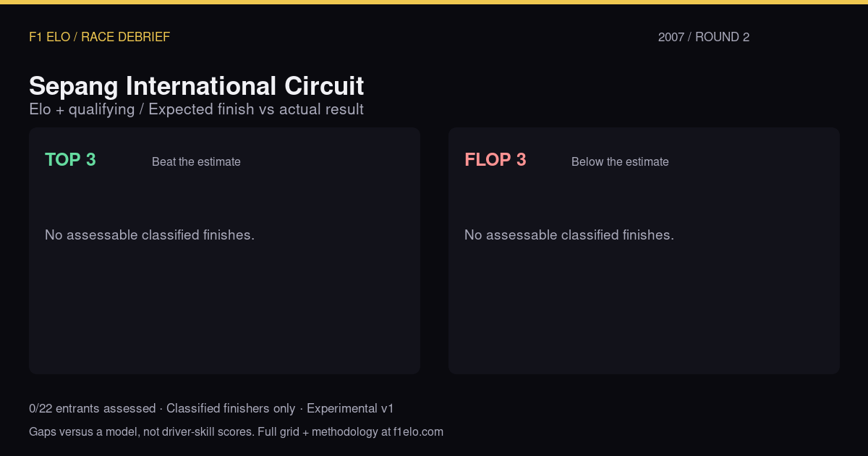Click the Experimental v1 label
Screen dimensions: 868x456
(x=350, y=409)
